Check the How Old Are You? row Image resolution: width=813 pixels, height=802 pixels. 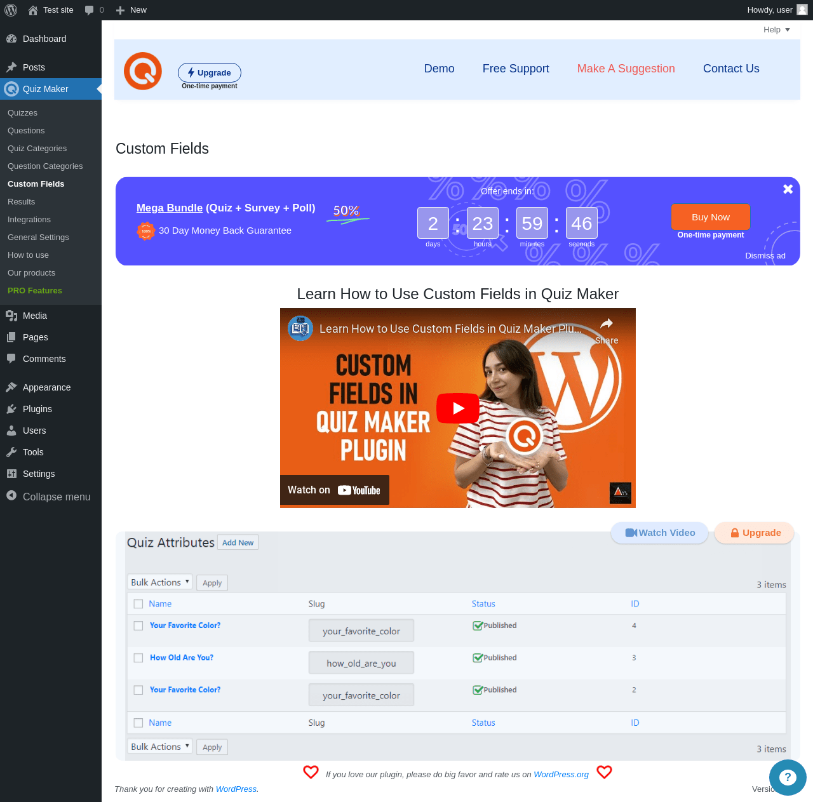[138, 658]
